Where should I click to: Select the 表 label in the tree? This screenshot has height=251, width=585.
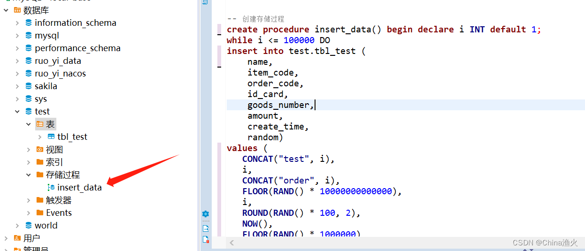pos(50,124)
